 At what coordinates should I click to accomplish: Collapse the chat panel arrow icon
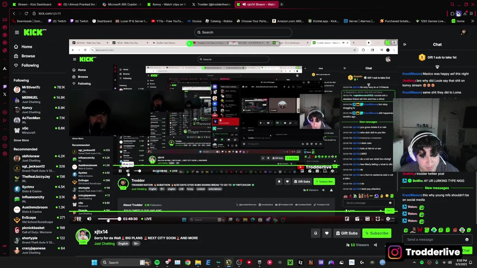click(x=405, y=44)
